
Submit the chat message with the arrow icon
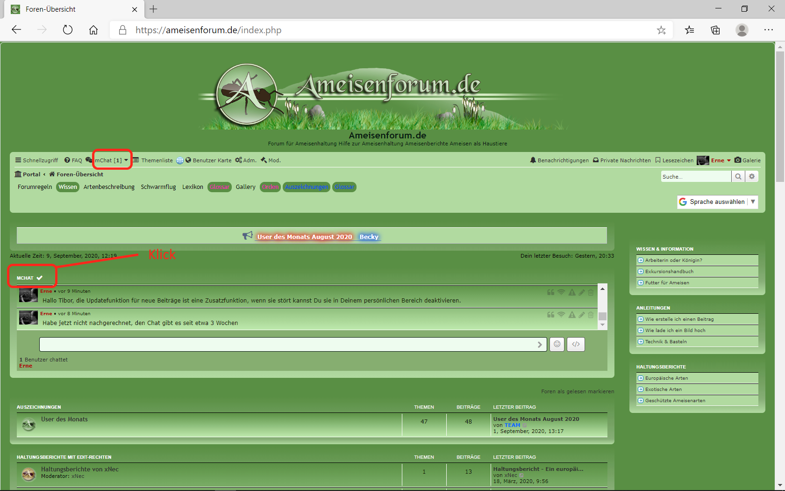tap(540, 345)
